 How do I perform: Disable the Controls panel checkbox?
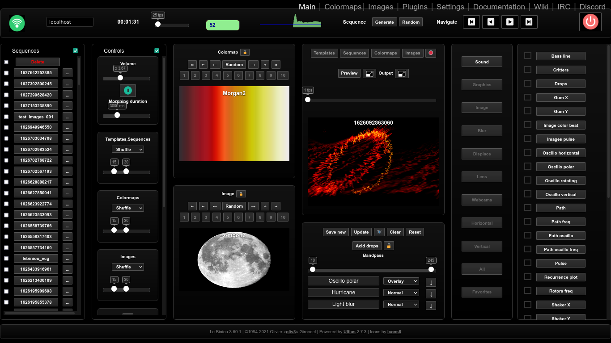[157, 51]
